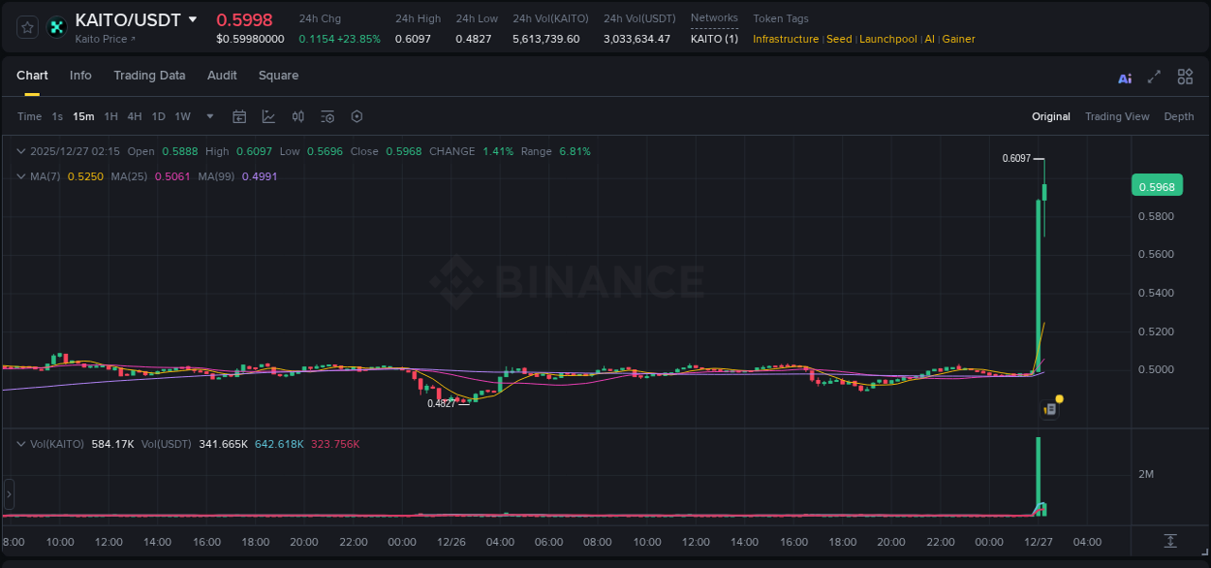This screenshot has height=568, width=1211.
Task: Click the Ai analysis icon
Action: tap(1124, 77)
